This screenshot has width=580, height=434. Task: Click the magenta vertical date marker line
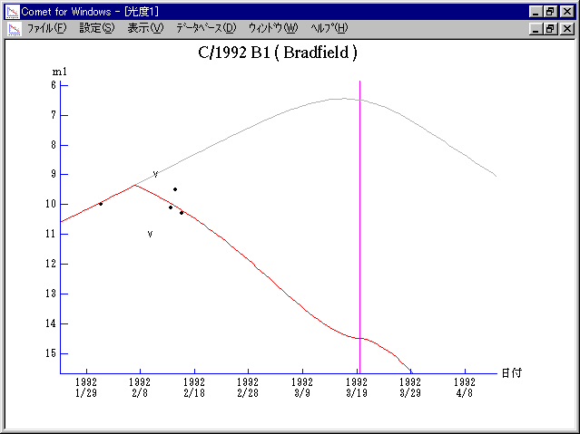pos(360,227)
